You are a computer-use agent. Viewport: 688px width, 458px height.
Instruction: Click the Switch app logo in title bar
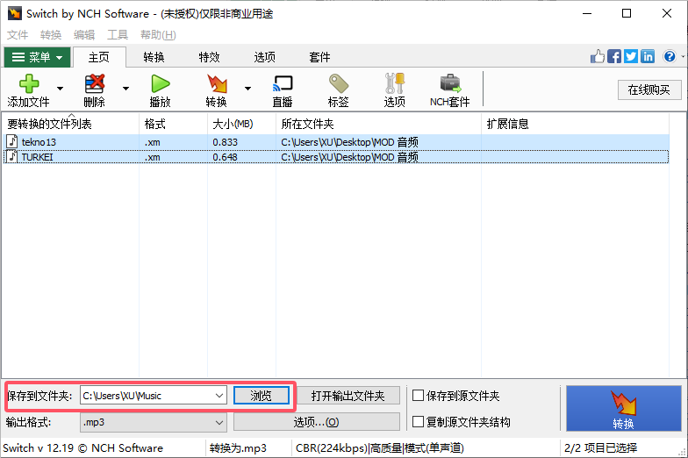point(14,13)
